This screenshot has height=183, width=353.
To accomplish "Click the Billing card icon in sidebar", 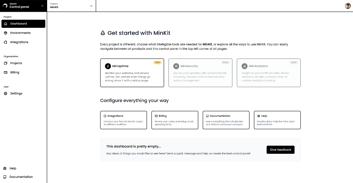I will (5, 72).
